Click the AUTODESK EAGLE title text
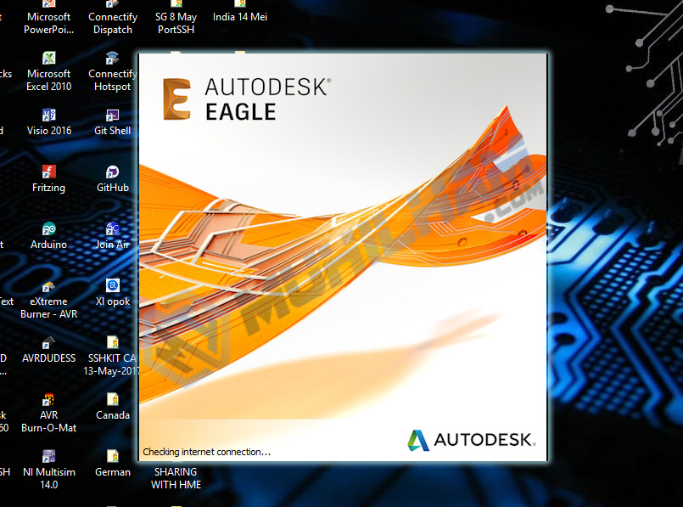This screenshot has width=683, height=507. (x=267, y=99)
